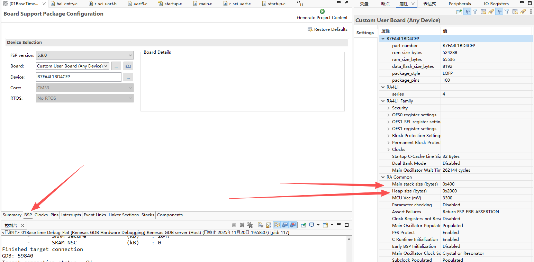Toggle show console on standard error change
The height and width of the screenshot is (262, 534).
[293, 225]
